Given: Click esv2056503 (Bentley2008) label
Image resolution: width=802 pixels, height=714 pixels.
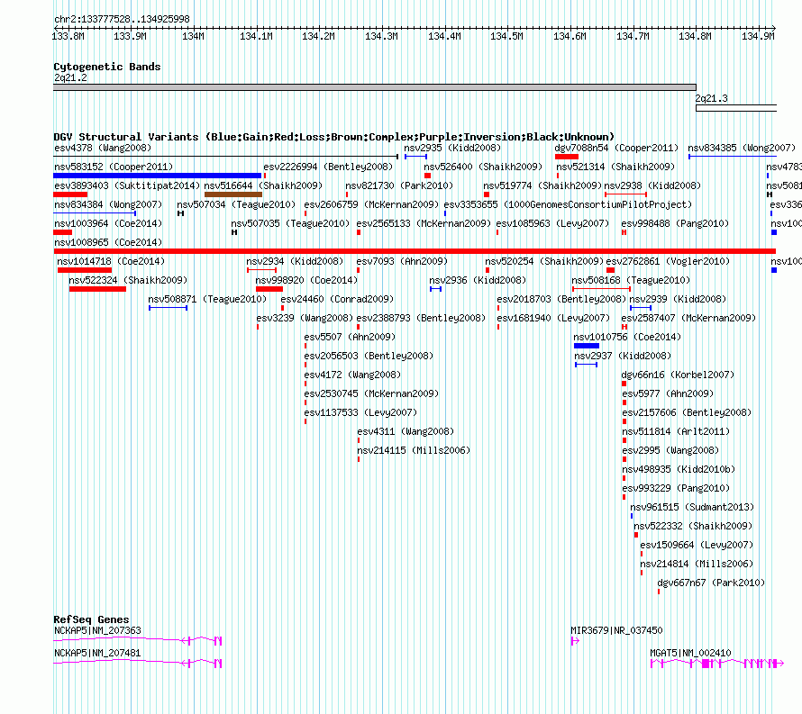Looking at the screenshot, I should pos(369,356).
